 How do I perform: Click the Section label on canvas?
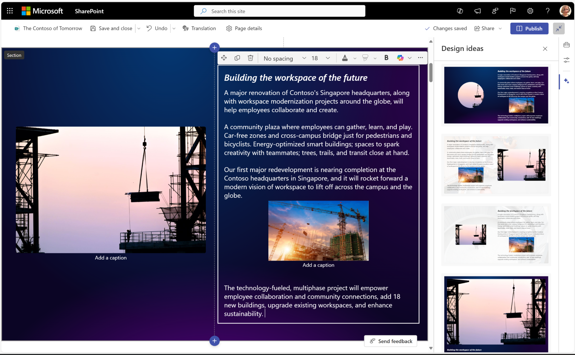[14, 55]
